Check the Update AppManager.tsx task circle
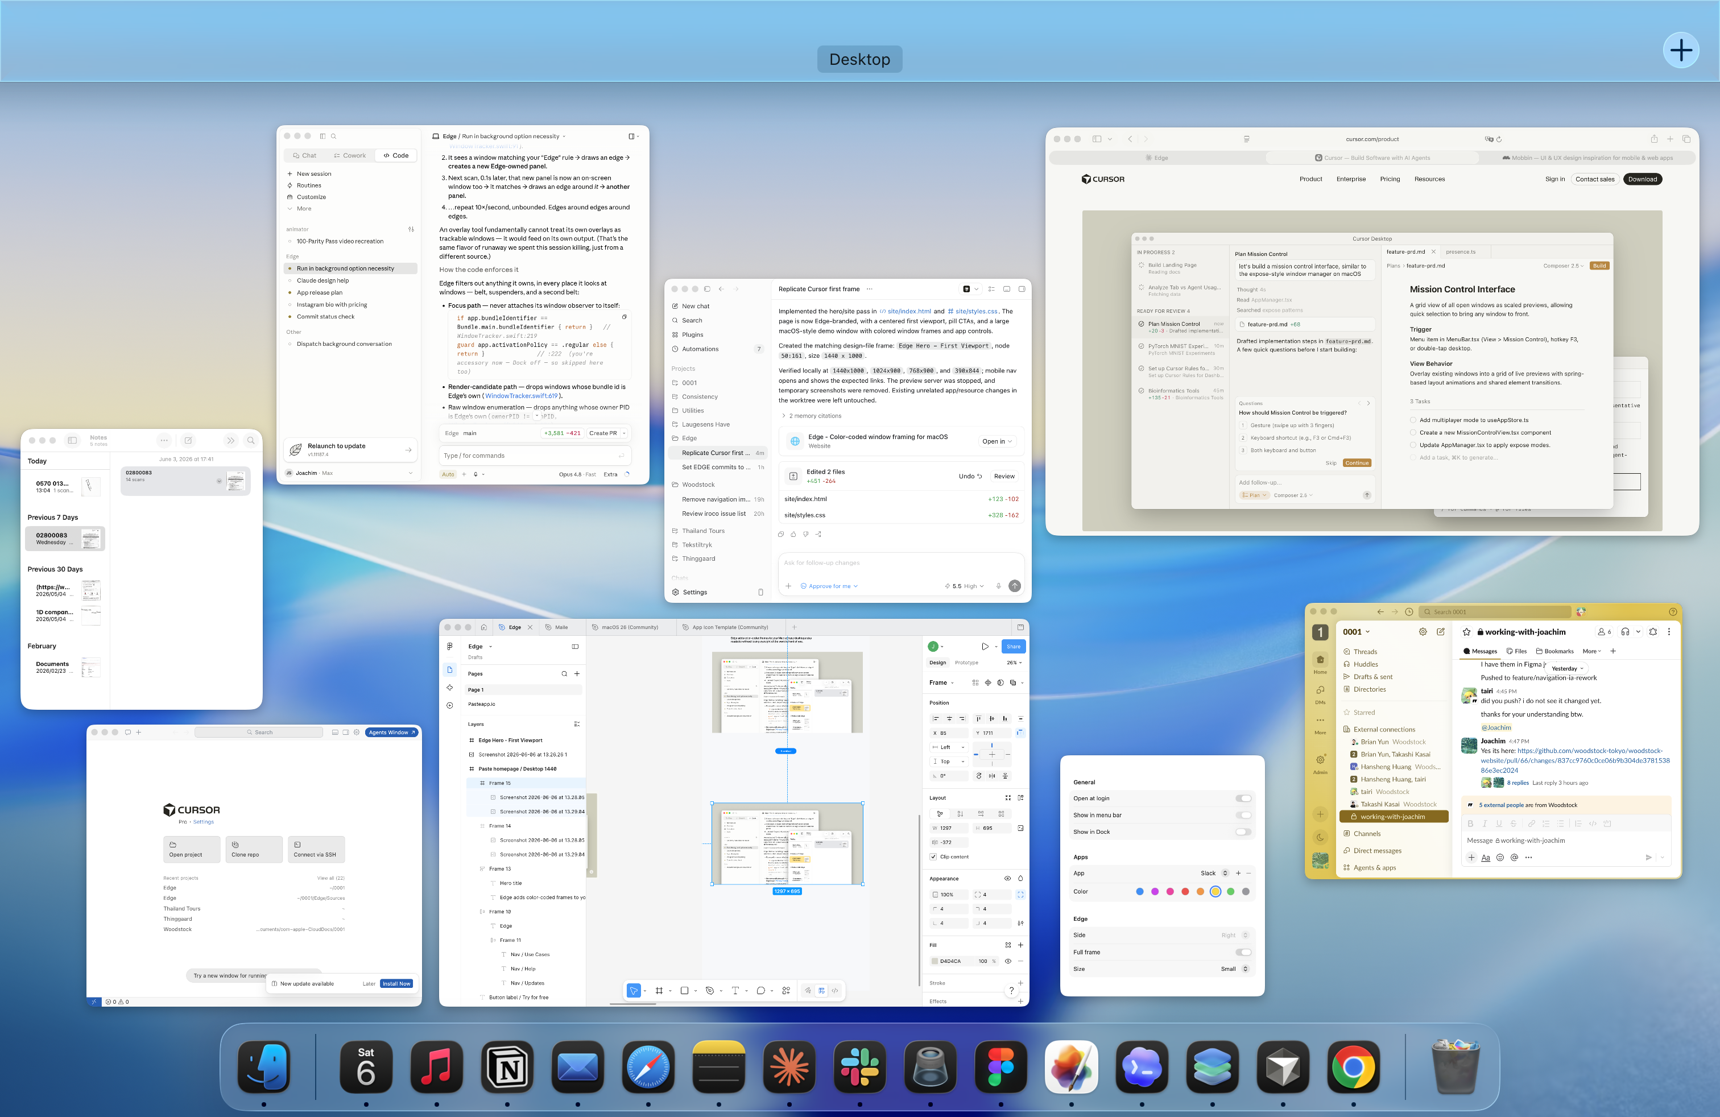The width and height of the screenshot is (1720, 1117). click(1413, 445)
